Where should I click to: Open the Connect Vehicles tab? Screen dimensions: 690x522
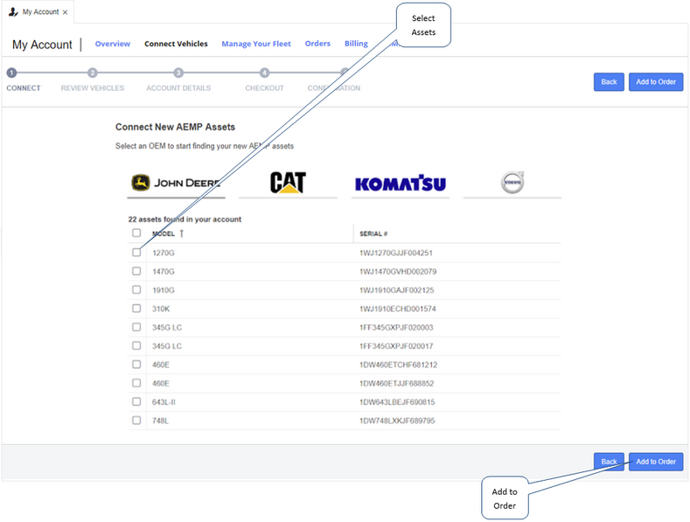click(x=176, y=44)
